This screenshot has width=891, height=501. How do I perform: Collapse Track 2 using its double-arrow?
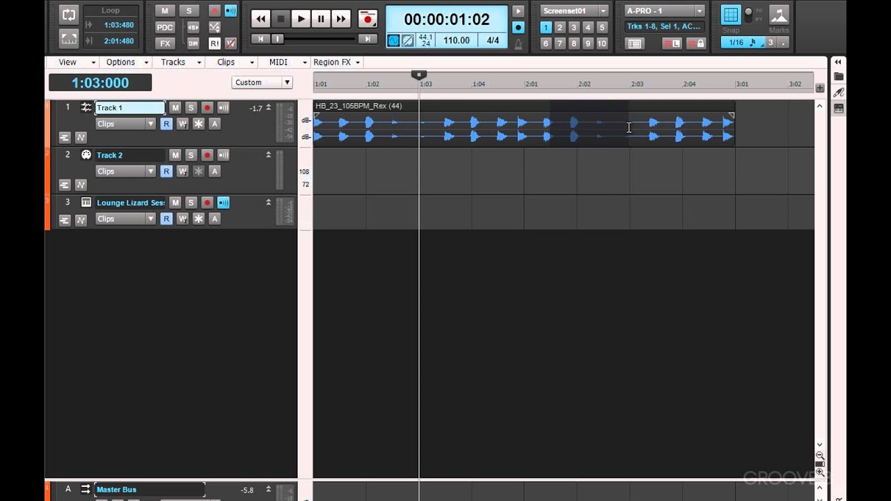point(269,154)
